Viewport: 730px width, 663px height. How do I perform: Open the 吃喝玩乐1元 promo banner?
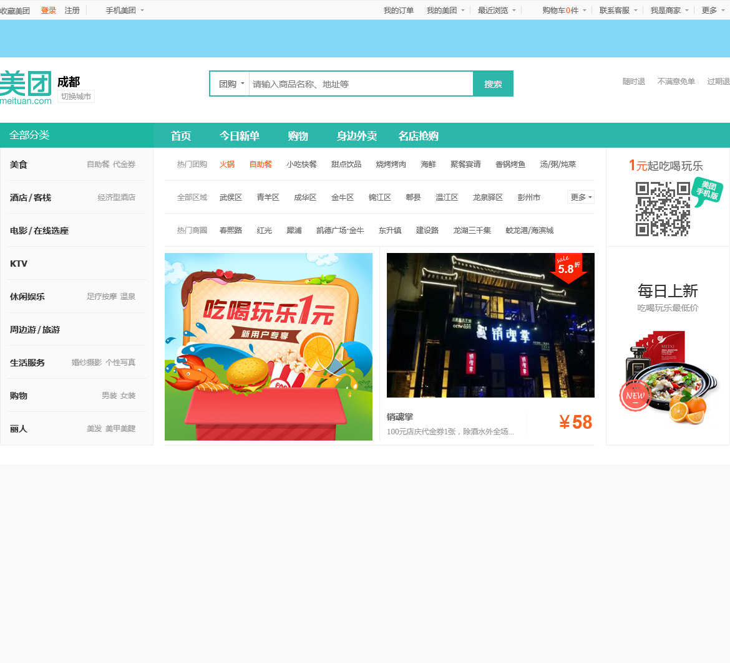point(269,347)
